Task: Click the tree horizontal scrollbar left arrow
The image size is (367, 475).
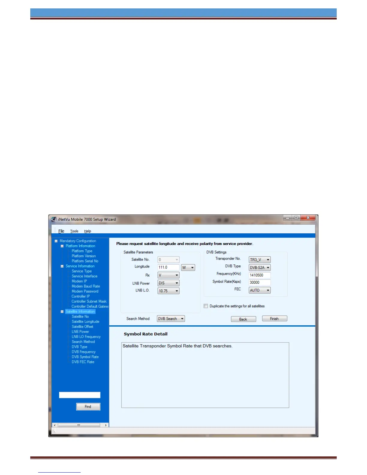Action: [55, 425]
